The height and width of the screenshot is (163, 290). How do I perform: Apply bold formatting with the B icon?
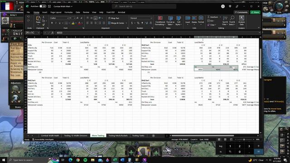[x=52, y=23]
